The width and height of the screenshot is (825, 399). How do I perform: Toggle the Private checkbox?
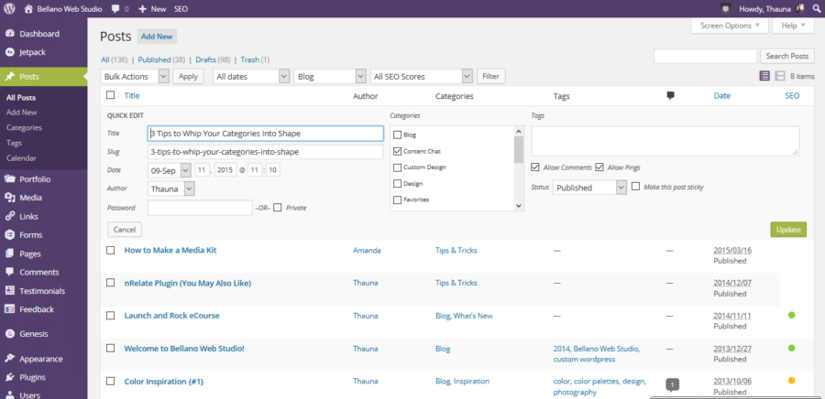tap(277, 208)
